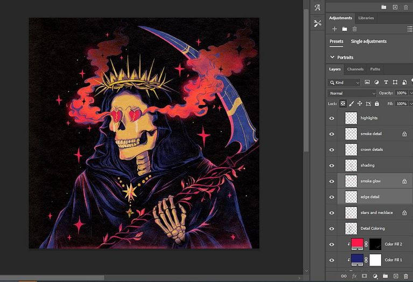
Task: Switch to the Channels tab
Action: pyautogui.click(x=355, y=69)
